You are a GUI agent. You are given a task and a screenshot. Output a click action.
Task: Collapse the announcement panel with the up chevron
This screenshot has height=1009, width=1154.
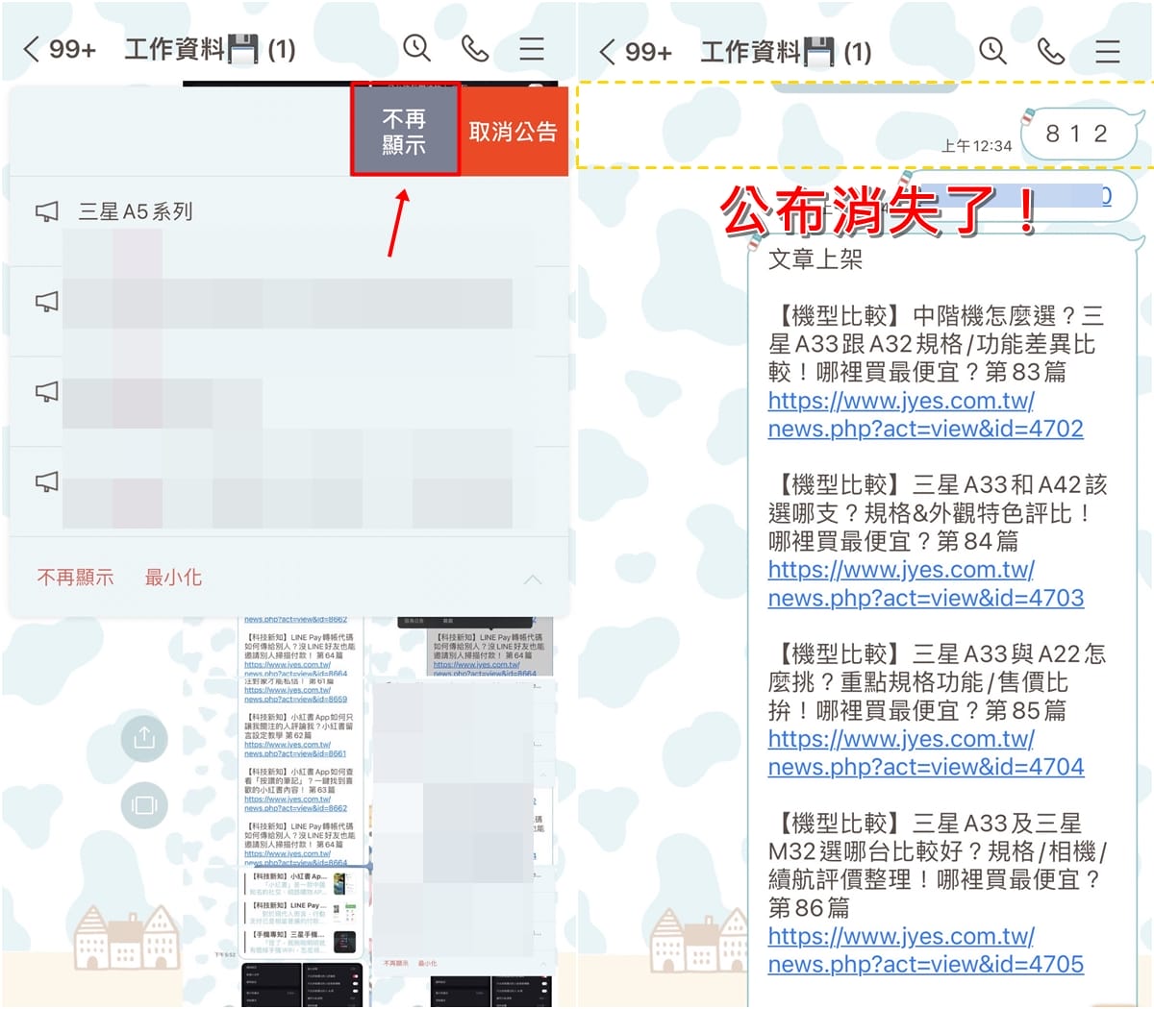(x=533, y=578)
